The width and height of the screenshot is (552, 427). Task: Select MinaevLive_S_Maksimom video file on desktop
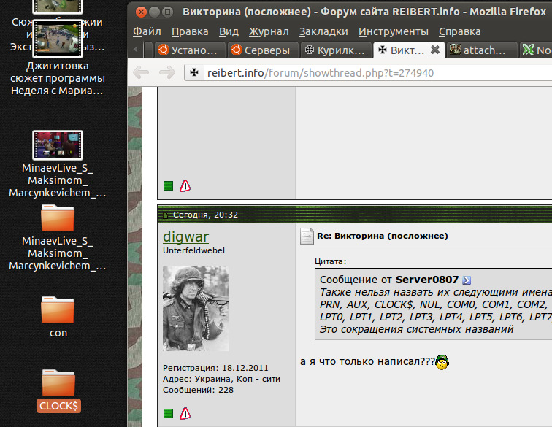58,164
